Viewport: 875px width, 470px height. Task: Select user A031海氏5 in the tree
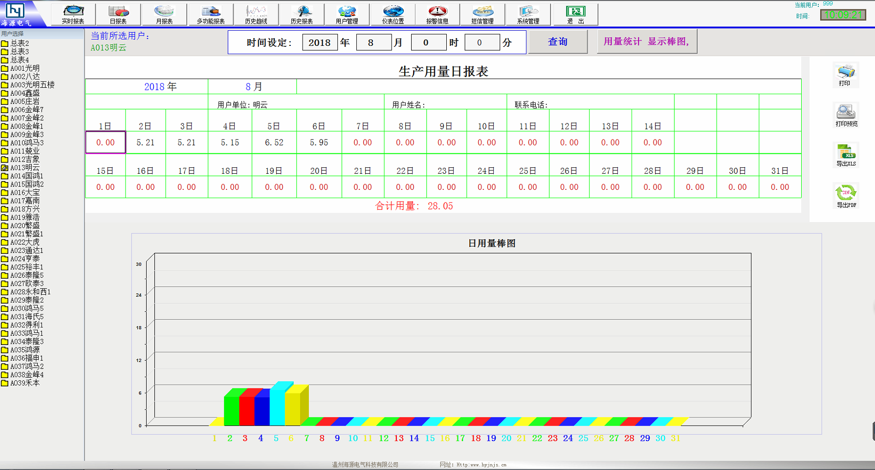(27, 317)
